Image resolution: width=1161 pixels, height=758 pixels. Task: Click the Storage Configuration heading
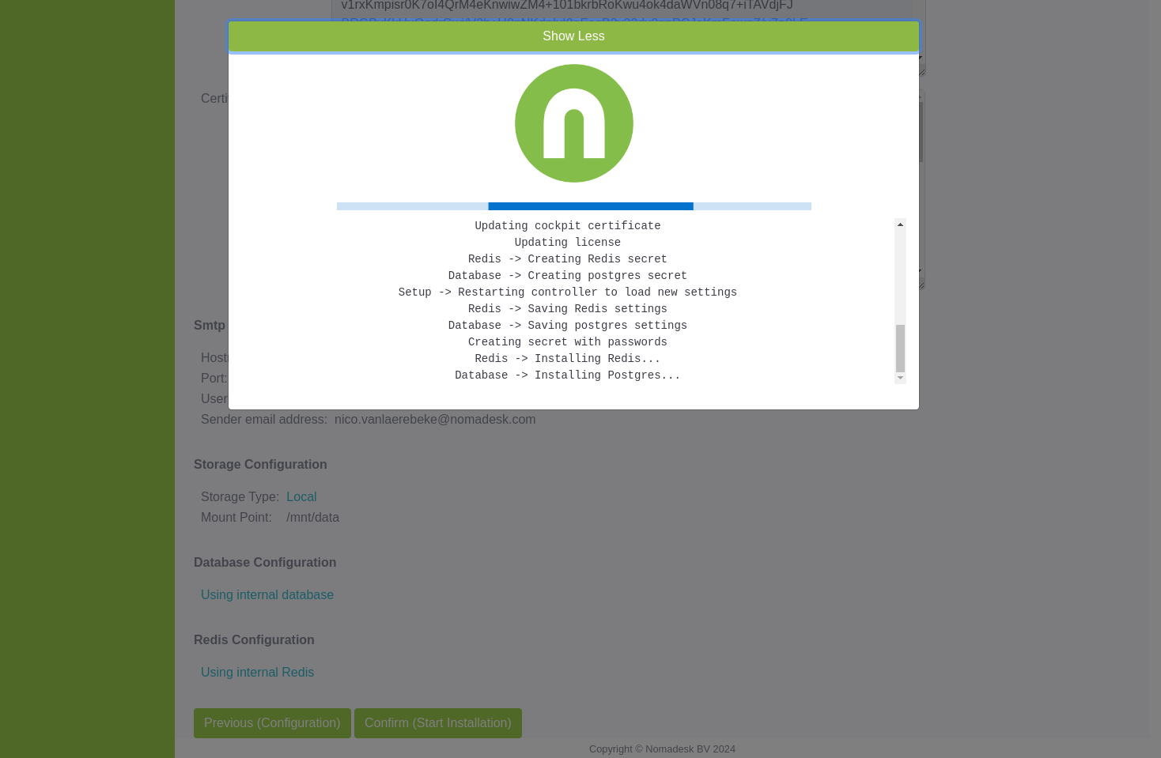[260, 465]
